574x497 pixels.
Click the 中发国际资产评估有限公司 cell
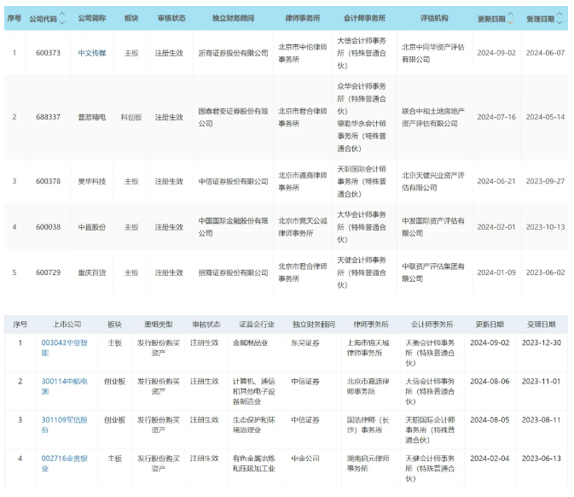click(x=433, y=227)
